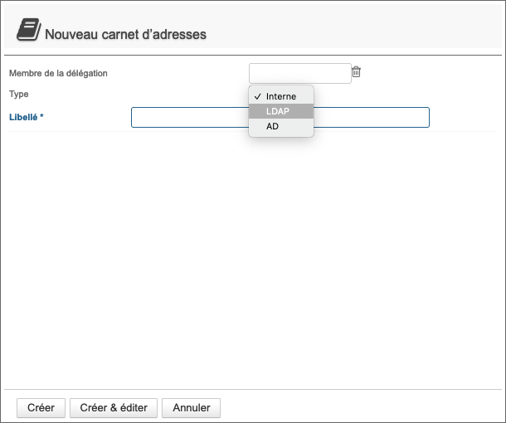
Task: Click the trash icon beside delegation field
Action: (356, 72)
